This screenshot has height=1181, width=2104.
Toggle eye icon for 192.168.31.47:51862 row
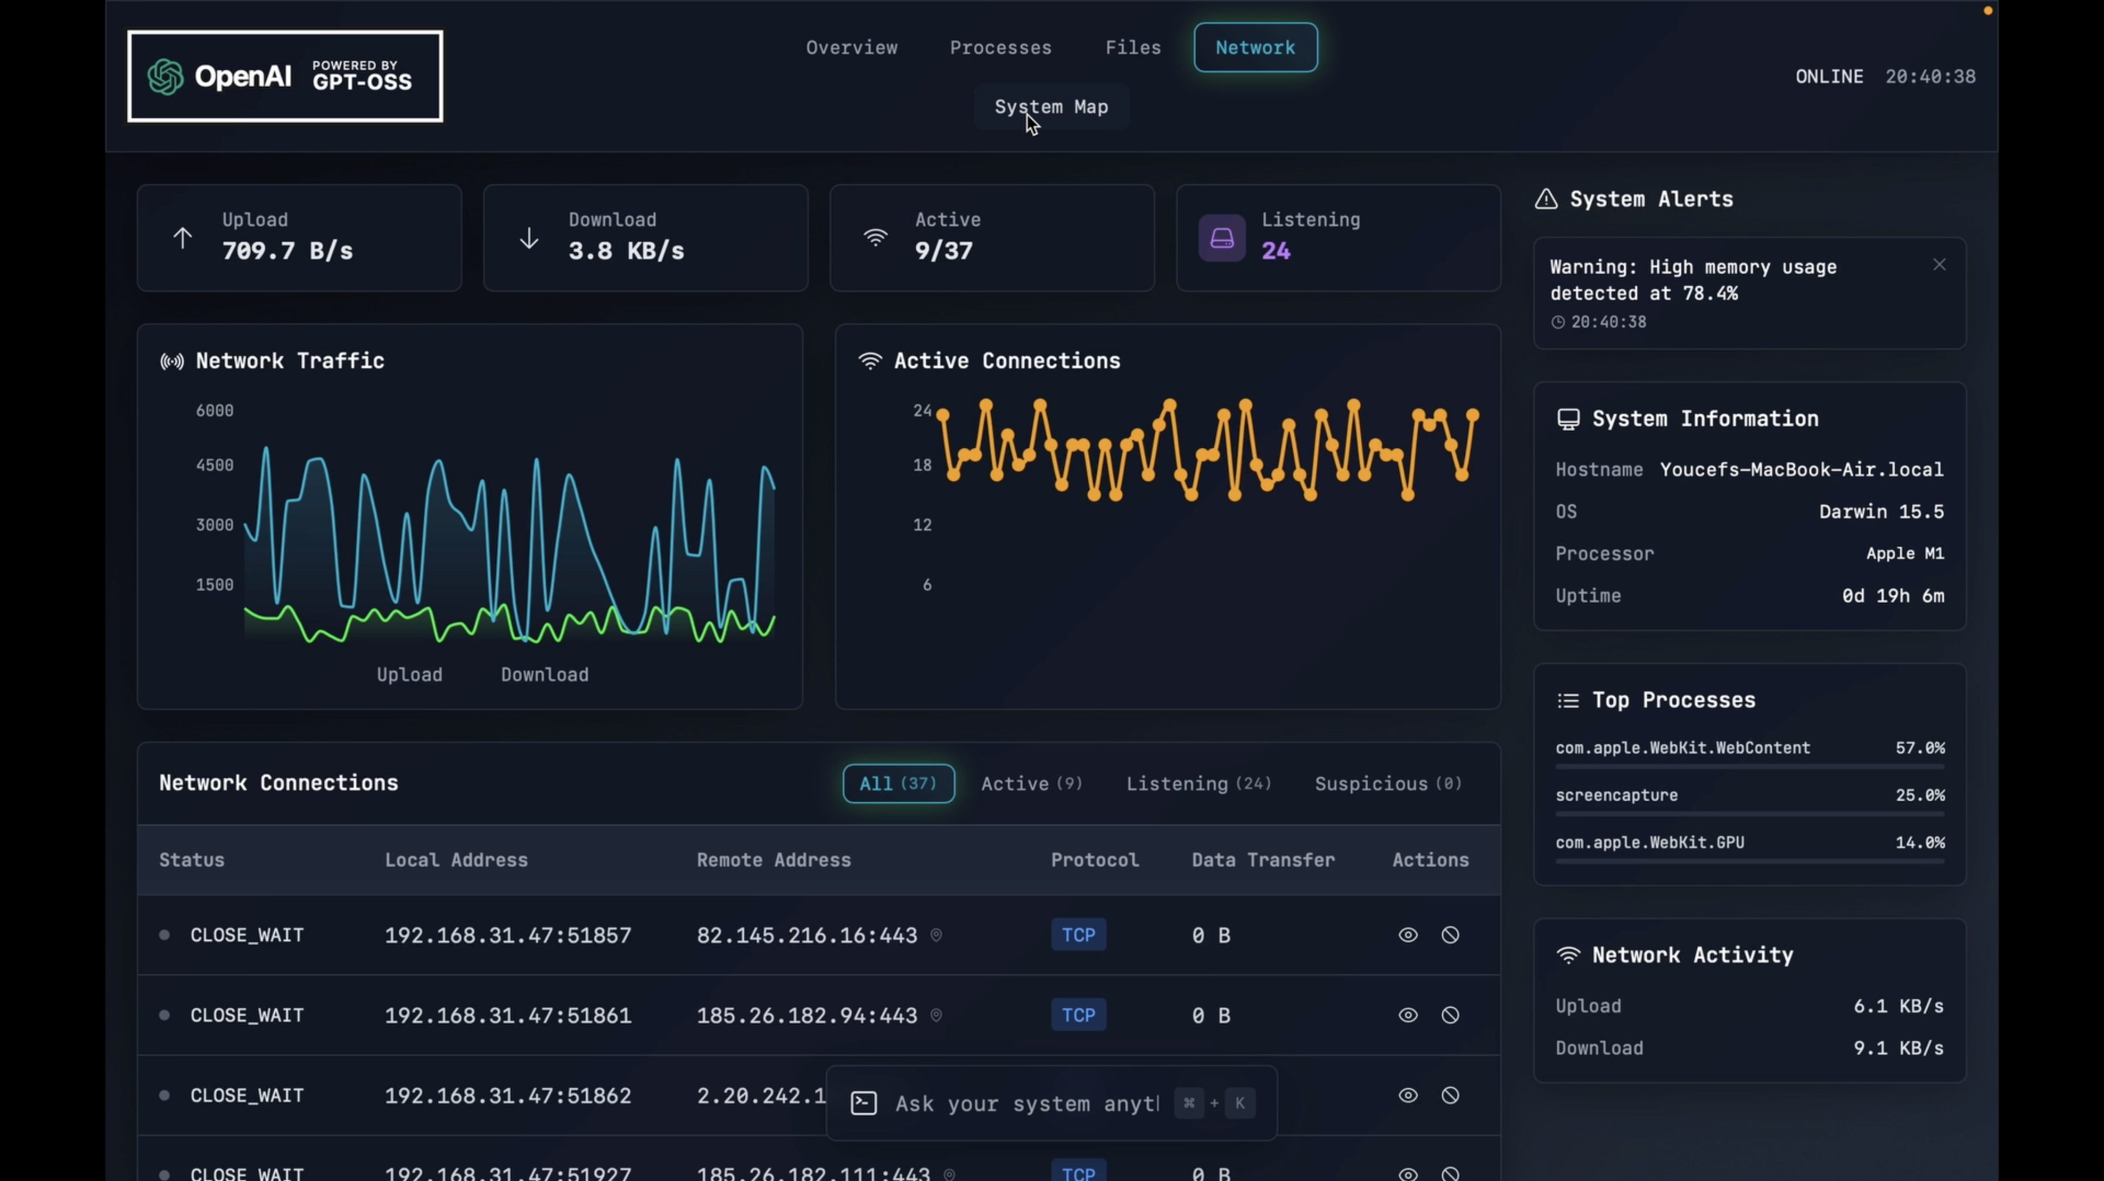(x=1407, y=1095)
